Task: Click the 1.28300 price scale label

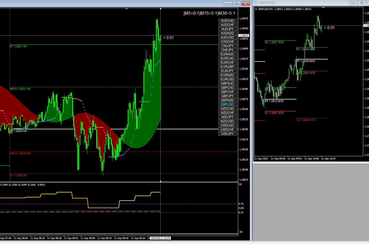Action: click(244, 89)
